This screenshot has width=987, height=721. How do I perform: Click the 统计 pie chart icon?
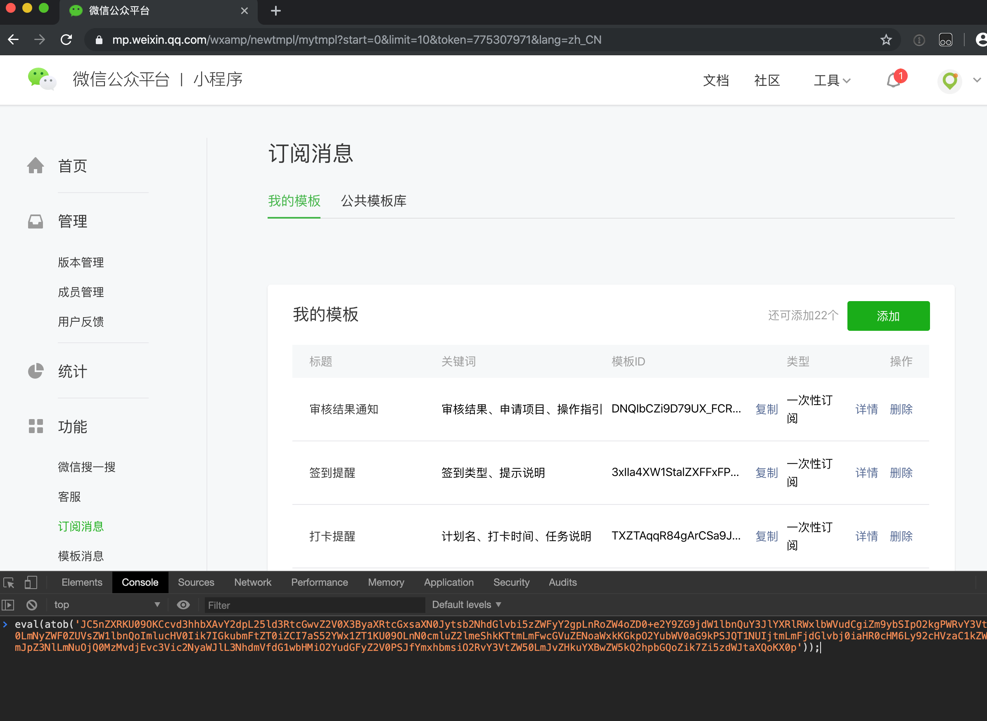[36, 371]
